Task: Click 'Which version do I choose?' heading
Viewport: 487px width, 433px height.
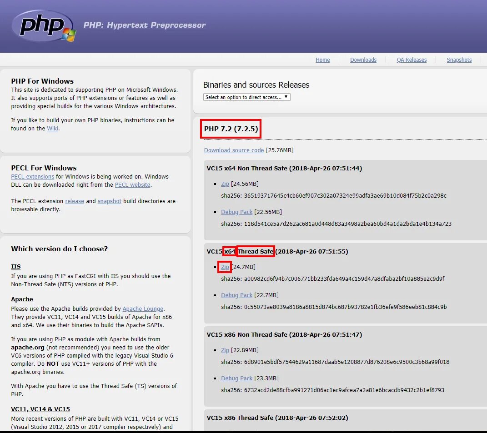Action: click(x=59, y=249)
